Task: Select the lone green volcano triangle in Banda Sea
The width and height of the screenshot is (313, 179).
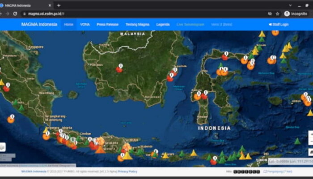Action: pos(297,141)
